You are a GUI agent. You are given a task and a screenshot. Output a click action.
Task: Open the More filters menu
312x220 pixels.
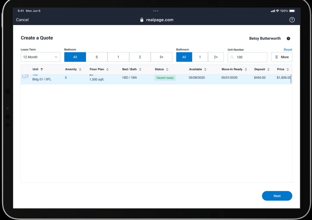(282, 57)
